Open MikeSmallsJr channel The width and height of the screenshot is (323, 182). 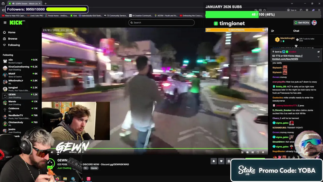click(20, 82)
